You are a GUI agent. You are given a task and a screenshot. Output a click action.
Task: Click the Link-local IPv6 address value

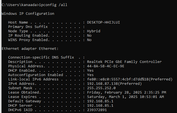pos(130,79)
